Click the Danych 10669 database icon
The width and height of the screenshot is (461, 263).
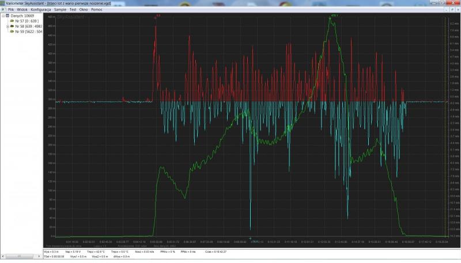pyautogui.click(x=7, y=16)
